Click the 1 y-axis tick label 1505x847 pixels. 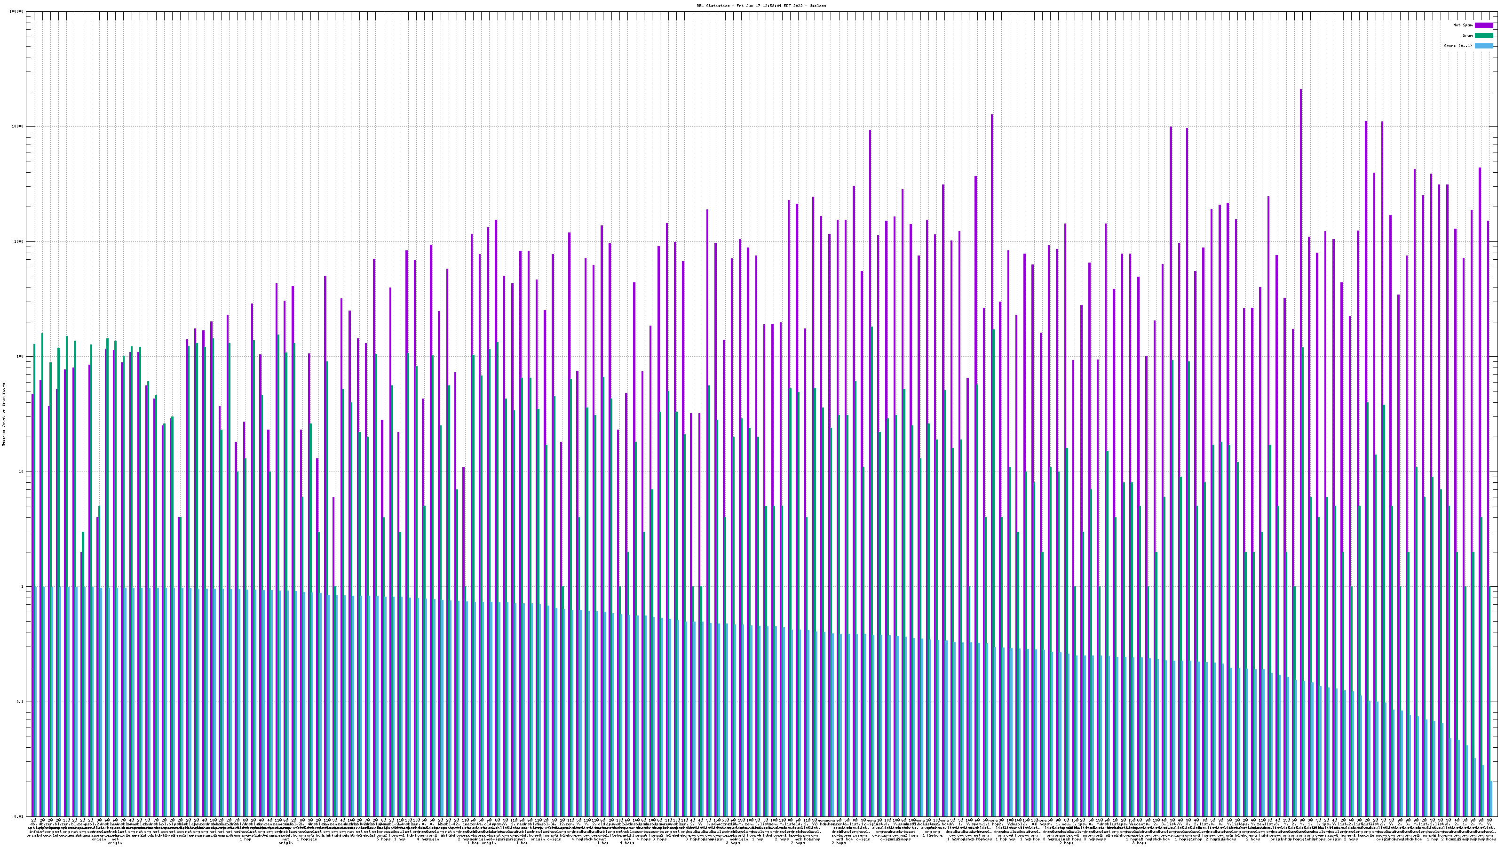(x=22, y=587)
